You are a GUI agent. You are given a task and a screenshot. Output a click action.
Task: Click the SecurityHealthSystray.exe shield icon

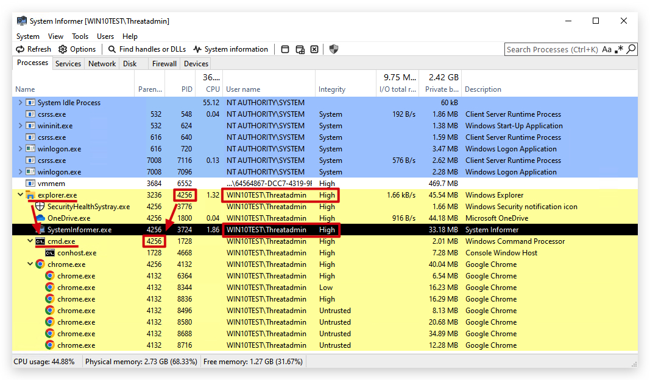tap(40, 206)
